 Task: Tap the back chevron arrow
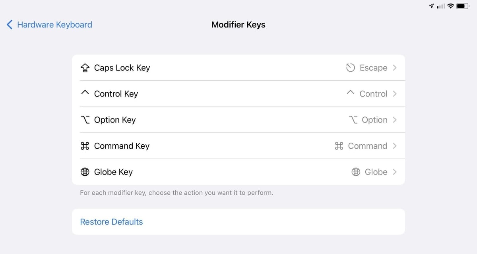tap(10, 25)
